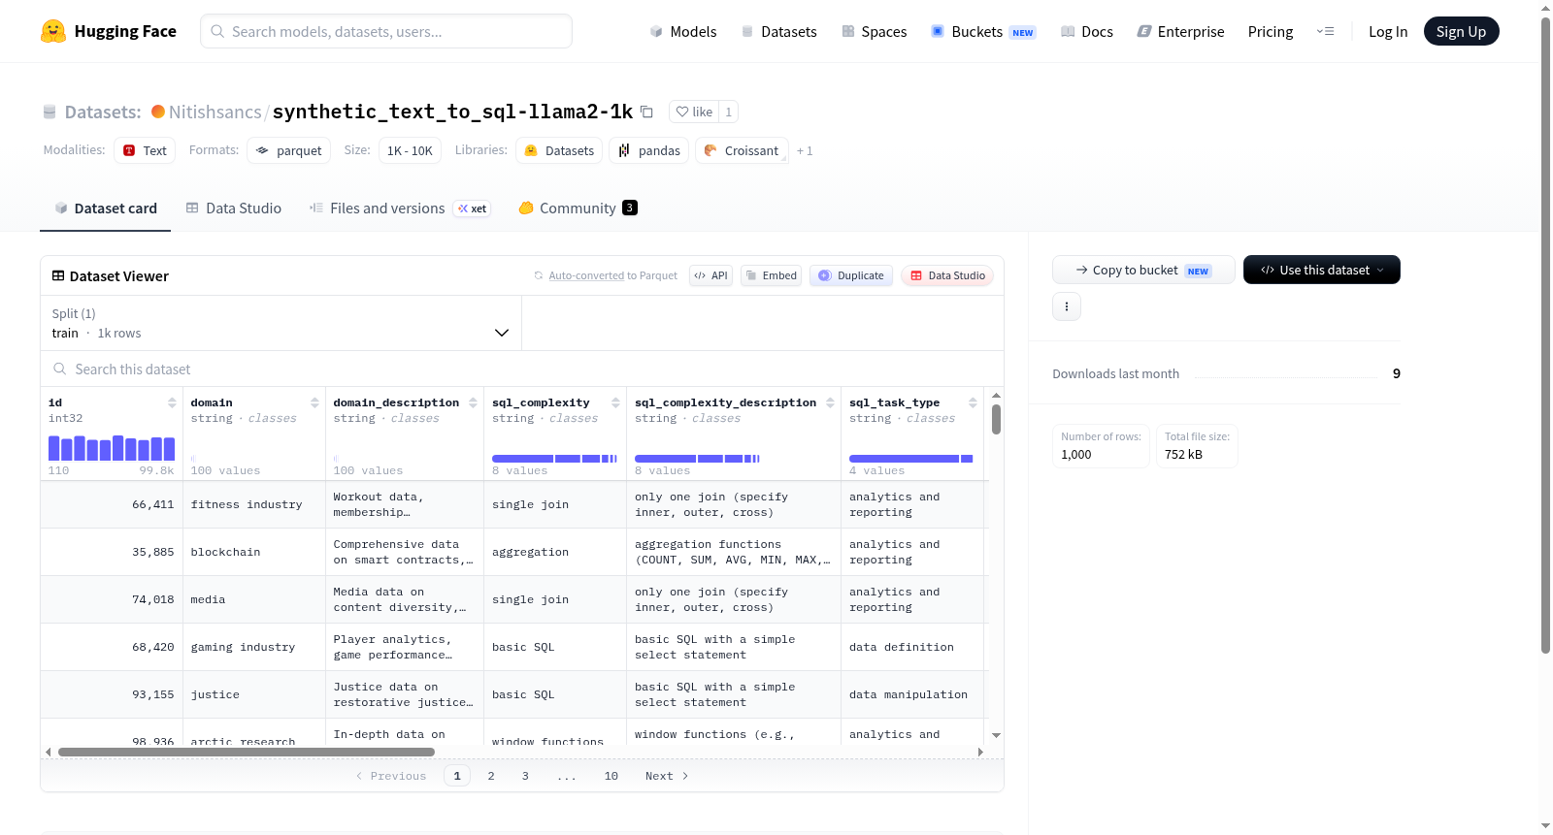Screen dimensions: 1553x835
Task: Click the pandas library tag
Action: point(649,150)
